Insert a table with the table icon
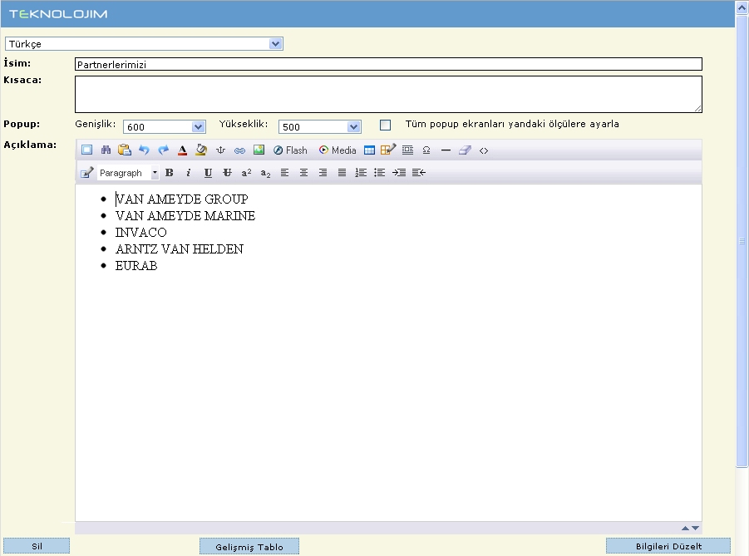The height and width of the screenshot is (556, 749). 369,150
